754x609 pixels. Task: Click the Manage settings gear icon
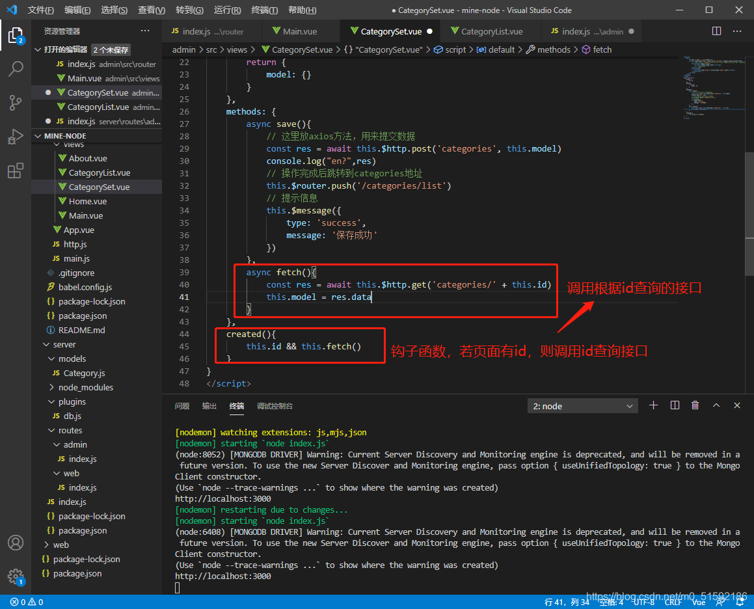(x=16, y=576)
